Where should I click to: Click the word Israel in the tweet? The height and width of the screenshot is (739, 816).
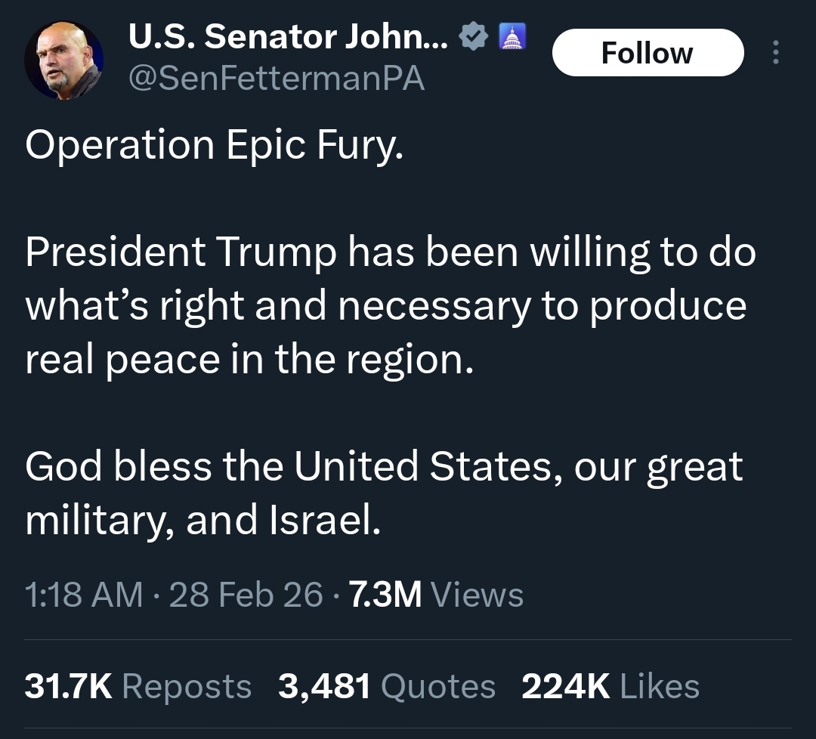[323, 519]
